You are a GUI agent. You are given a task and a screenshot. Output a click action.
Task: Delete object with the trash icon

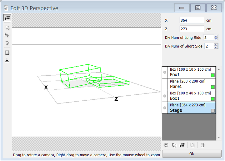tap(202, 145)
